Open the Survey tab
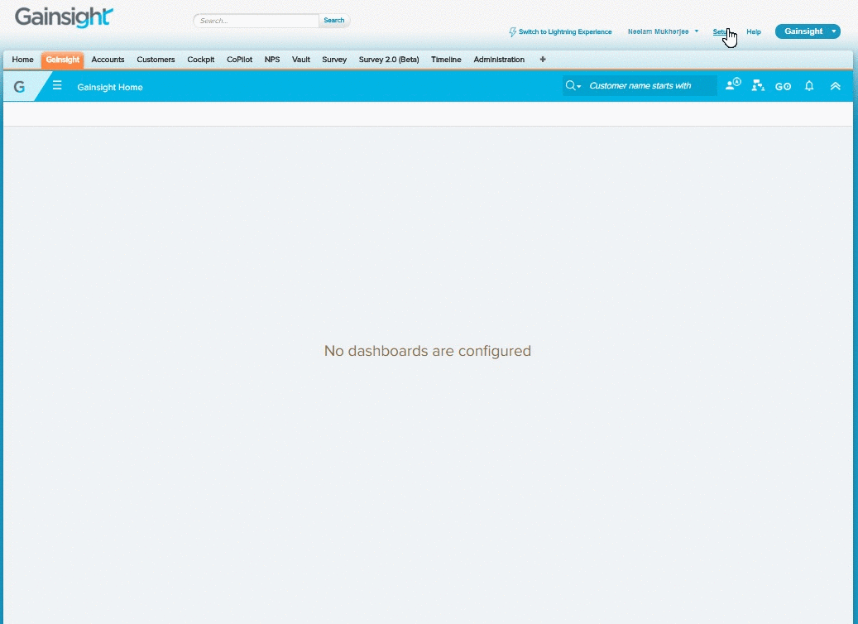Image resolution: width=858 pixels, height=624 pixels. 334,59
